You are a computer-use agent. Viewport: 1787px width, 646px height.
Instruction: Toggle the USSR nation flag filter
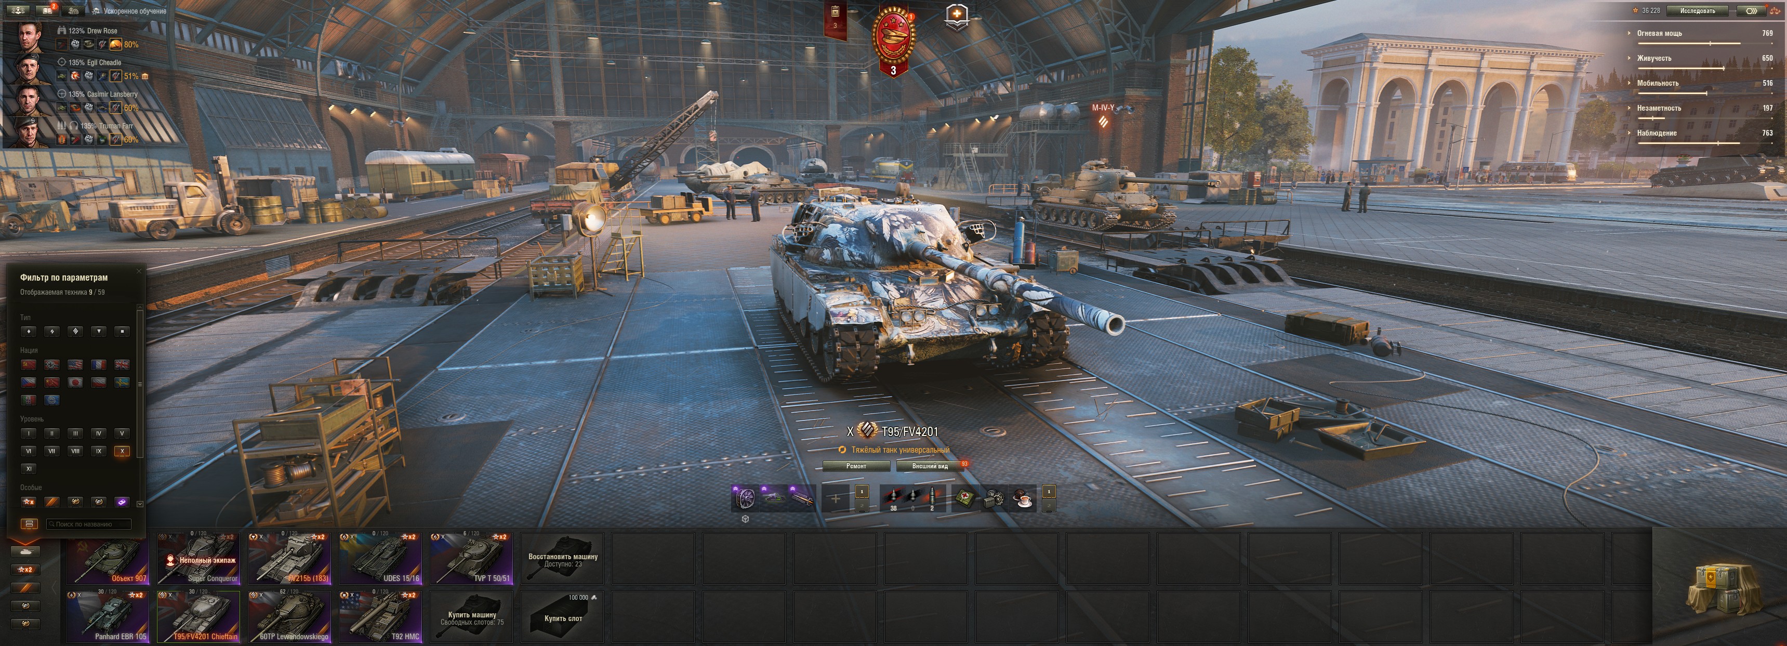29,364
